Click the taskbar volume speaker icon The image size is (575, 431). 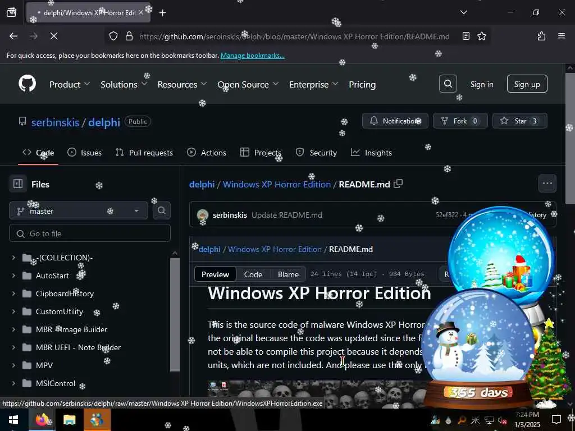502,420
